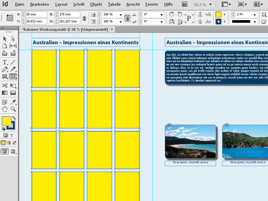Image resolution: width=268 pixels, height=201 pixels.
Task: Select the Type tool
Action: [x=5, y=62]
